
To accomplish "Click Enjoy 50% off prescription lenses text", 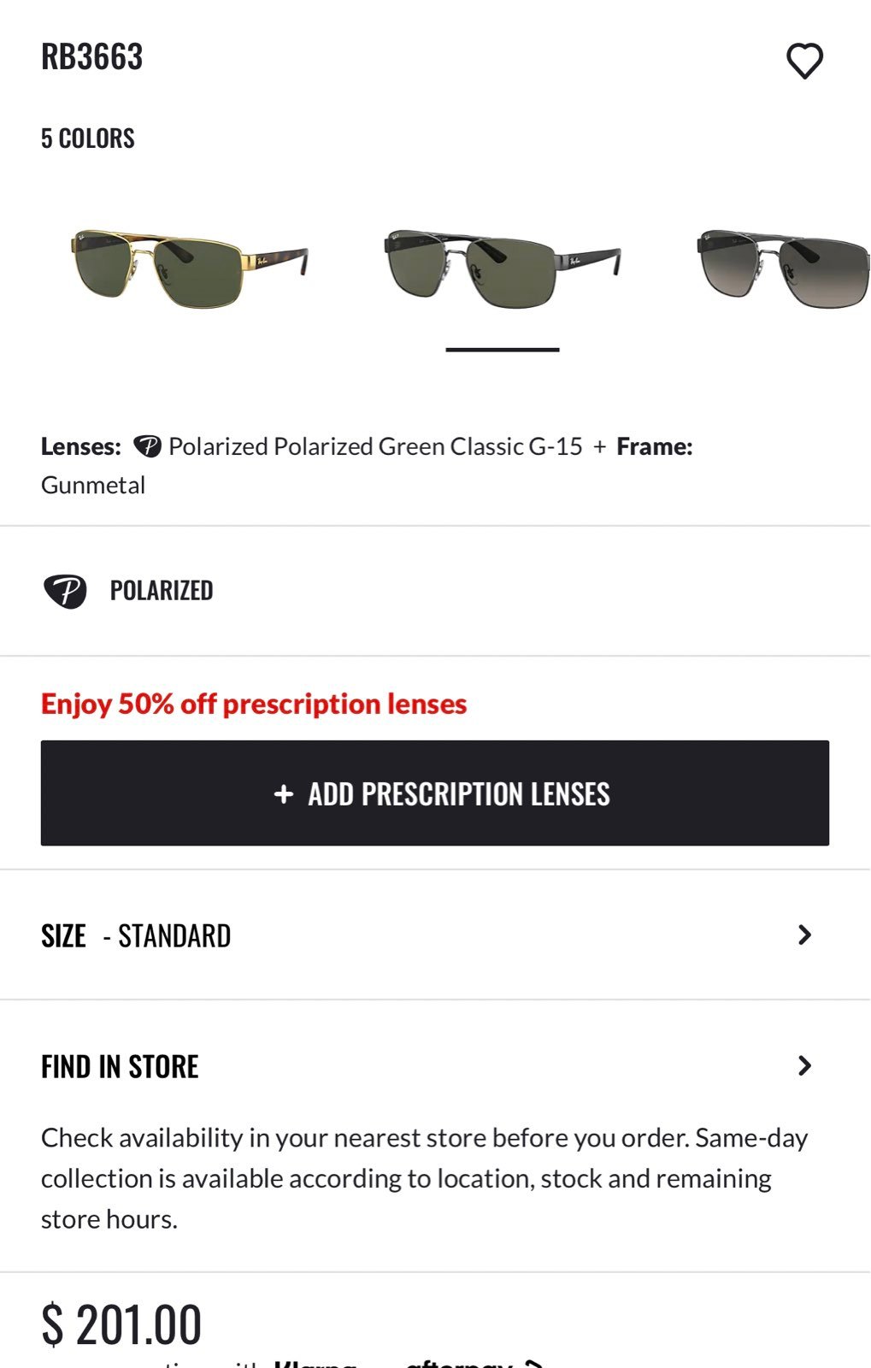I will (x=254, y=704).
